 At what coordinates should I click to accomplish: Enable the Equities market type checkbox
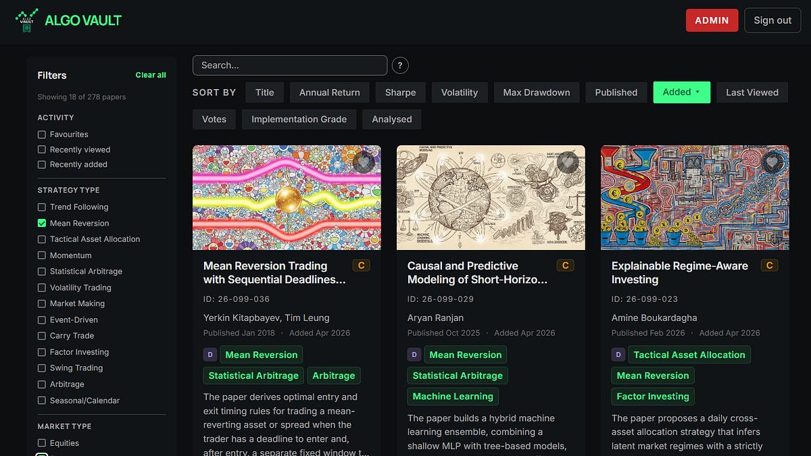tap(42, 443)
